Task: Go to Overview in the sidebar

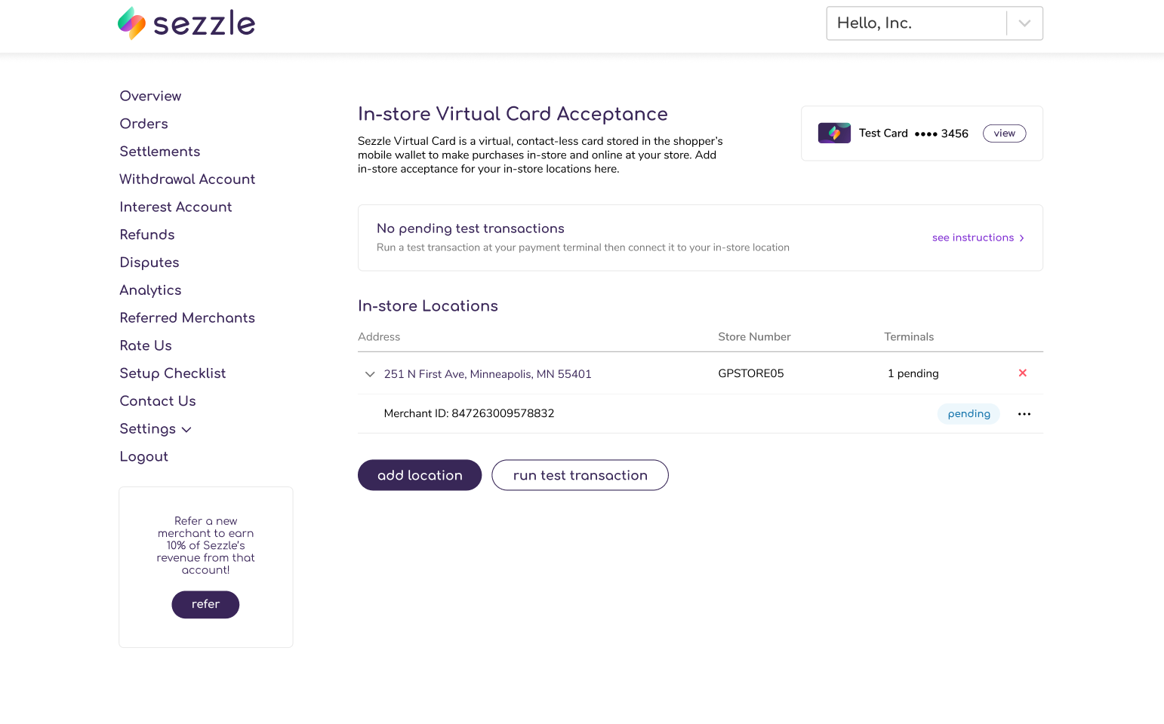Action: pyautogui.click(x=150, y=96)
